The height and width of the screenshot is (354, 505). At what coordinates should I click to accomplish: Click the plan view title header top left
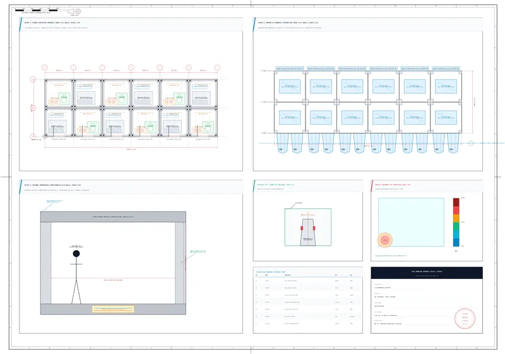click(x=131, y=25)
